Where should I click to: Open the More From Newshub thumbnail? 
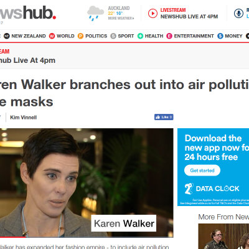click(223, 236)
